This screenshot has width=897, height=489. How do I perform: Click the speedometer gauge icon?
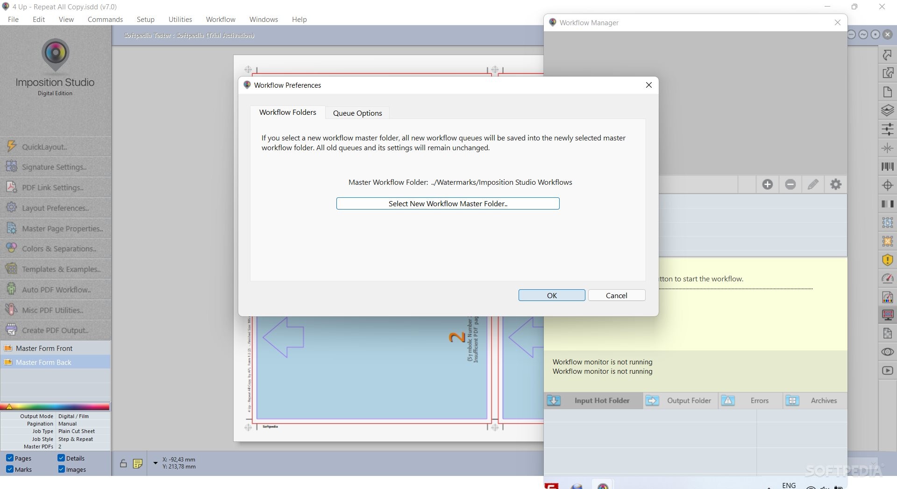coord(887,279)
